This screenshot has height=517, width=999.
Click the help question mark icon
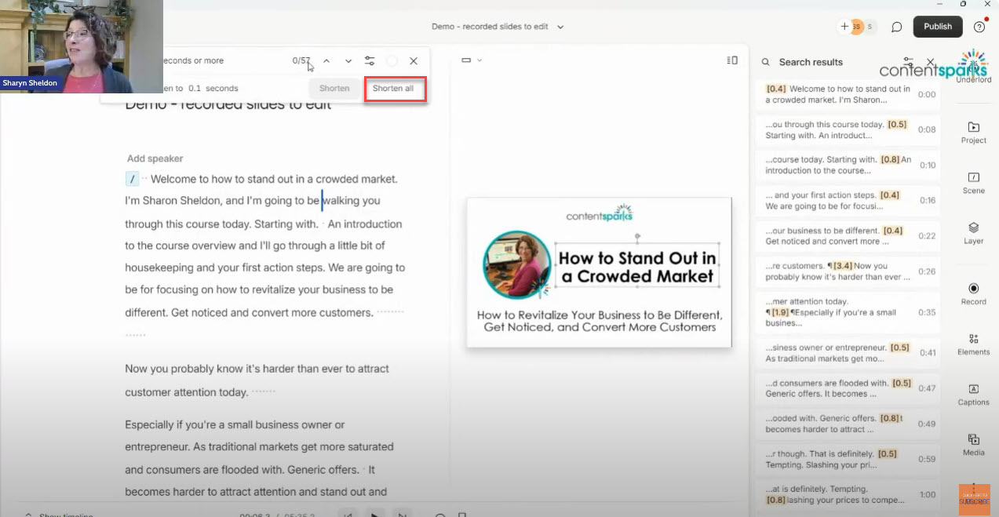pyautogui.click(x=979, y=27)
